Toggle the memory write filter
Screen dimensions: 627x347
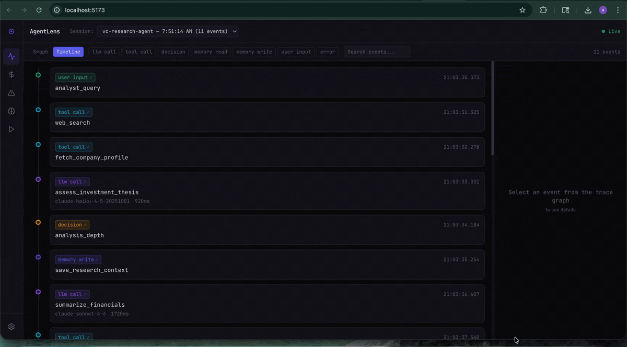pos(254,52)
